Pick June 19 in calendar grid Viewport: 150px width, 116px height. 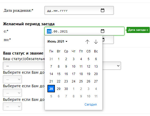pyautogui.click(x=88, y=74)
